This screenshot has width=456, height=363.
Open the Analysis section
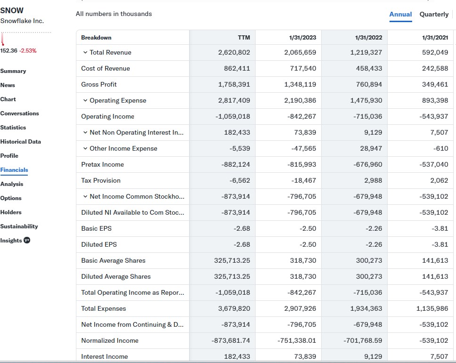(x=12, y=184)
